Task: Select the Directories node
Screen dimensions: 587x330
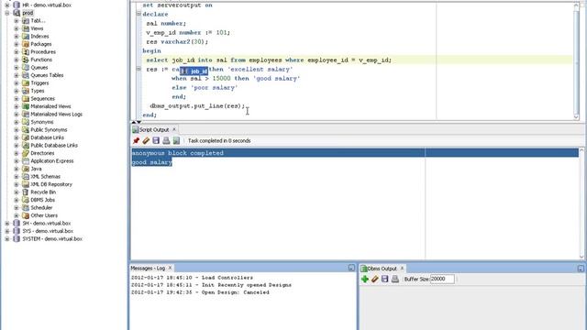Action: click(42, 153)
